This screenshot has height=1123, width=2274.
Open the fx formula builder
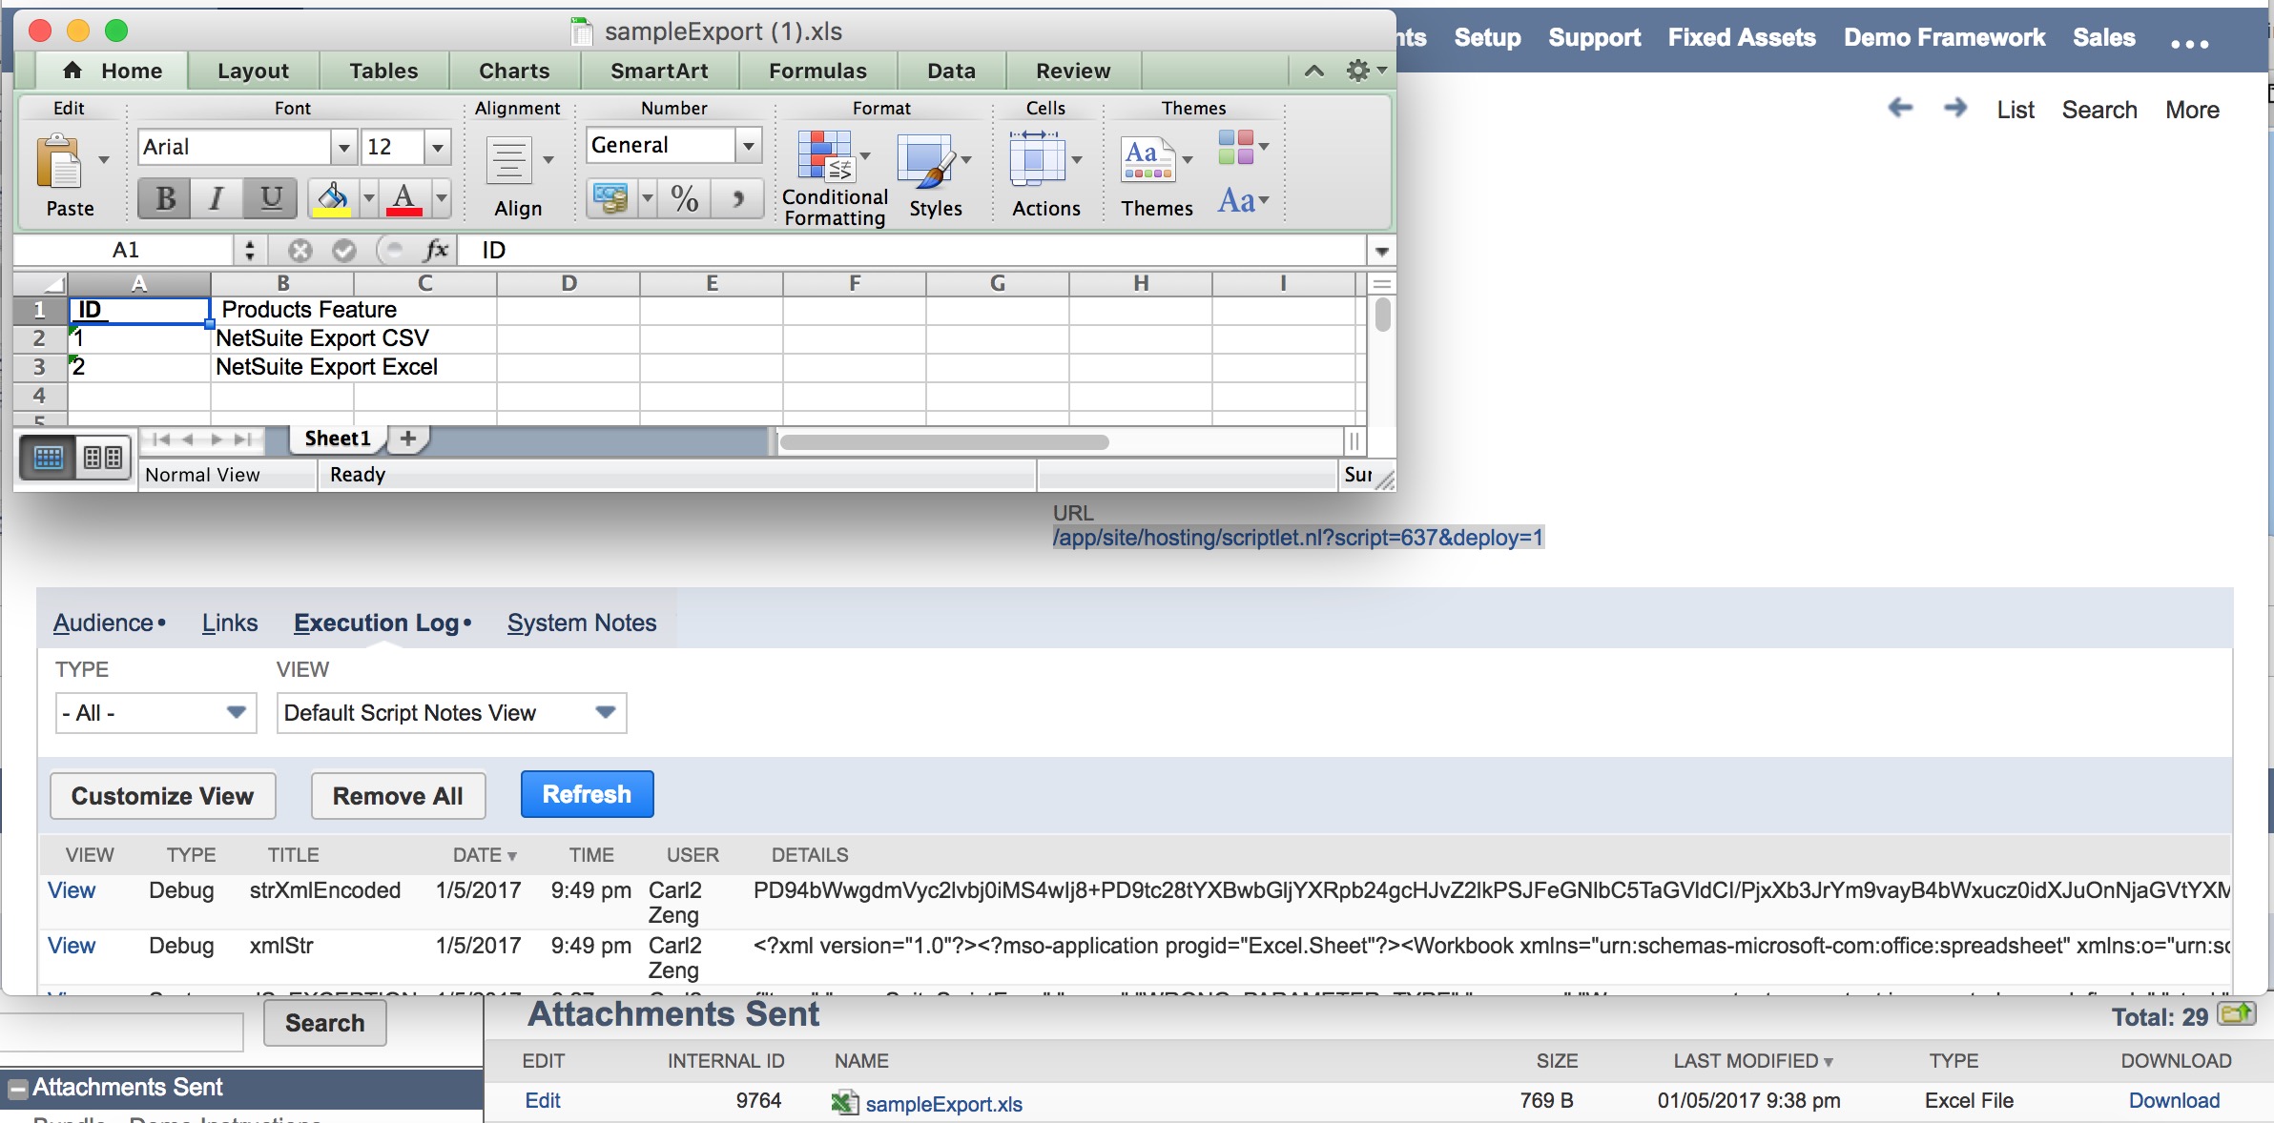click(436, 250)
